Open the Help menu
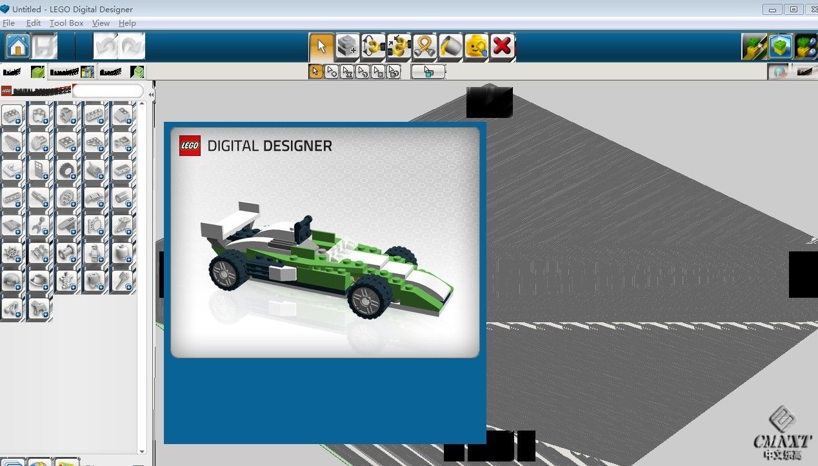The image size is (818, 466). point(127,23)
